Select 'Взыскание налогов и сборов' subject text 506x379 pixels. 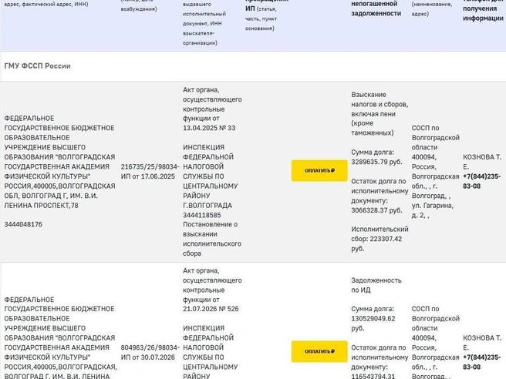(x=379, y=99)
